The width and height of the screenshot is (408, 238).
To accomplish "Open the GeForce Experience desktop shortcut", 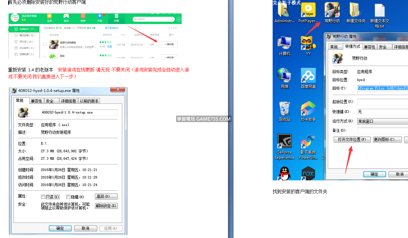I will pos(284,141).
